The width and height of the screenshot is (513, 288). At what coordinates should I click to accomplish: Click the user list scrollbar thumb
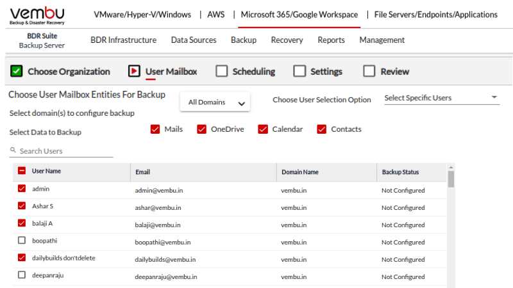click(451, 179)
